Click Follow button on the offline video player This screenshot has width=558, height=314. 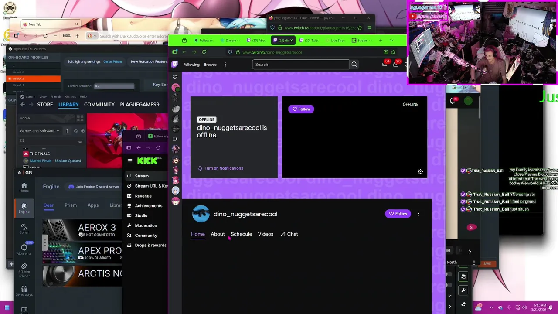(301, 109)
